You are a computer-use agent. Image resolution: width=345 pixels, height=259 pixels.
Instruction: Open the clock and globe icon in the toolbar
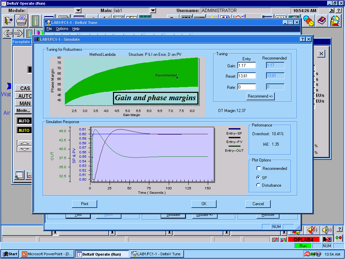click(x=308, y=21)
